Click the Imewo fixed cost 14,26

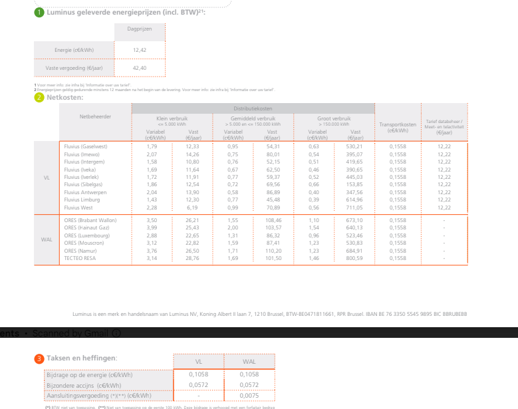point(192,154)
